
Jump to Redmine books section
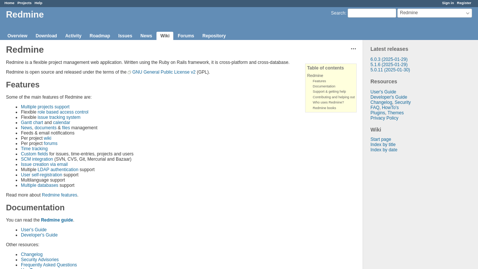pos(324,108)
